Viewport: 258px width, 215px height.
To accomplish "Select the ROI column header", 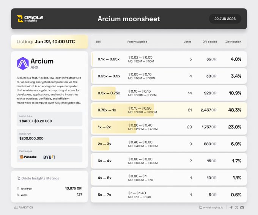I will tap(98, 42).
